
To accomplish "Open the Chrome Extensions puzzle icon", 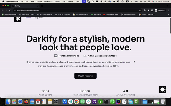I will click(148, 10).
